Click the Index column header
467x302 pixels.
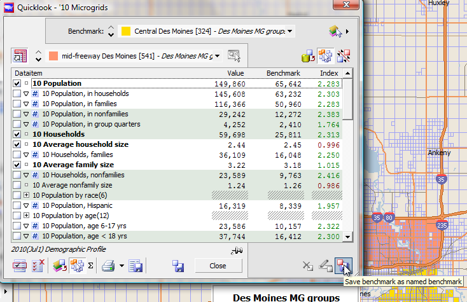pyautogui.click(x=328, y=73)
